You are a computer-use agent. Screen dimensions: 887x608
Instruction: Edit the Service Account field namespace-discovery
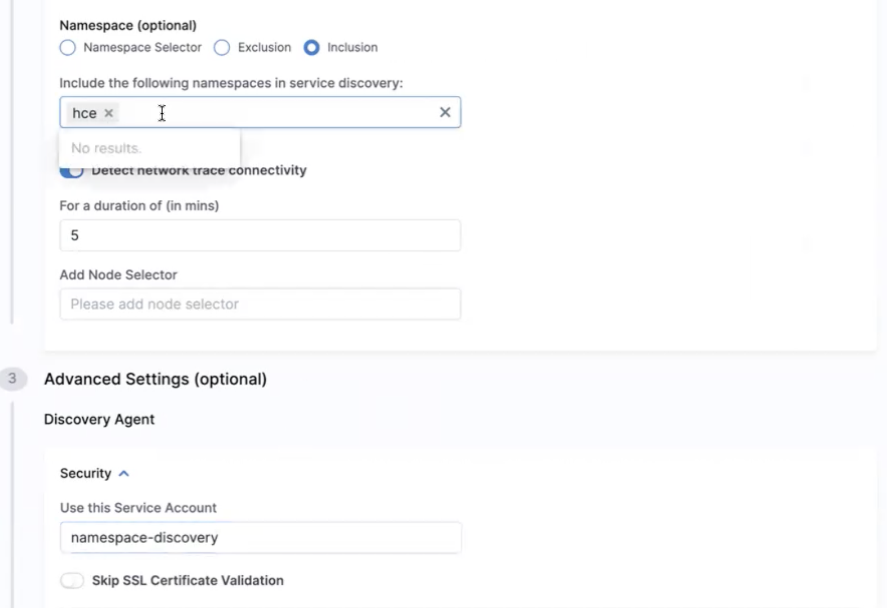(x=260, y=538)
